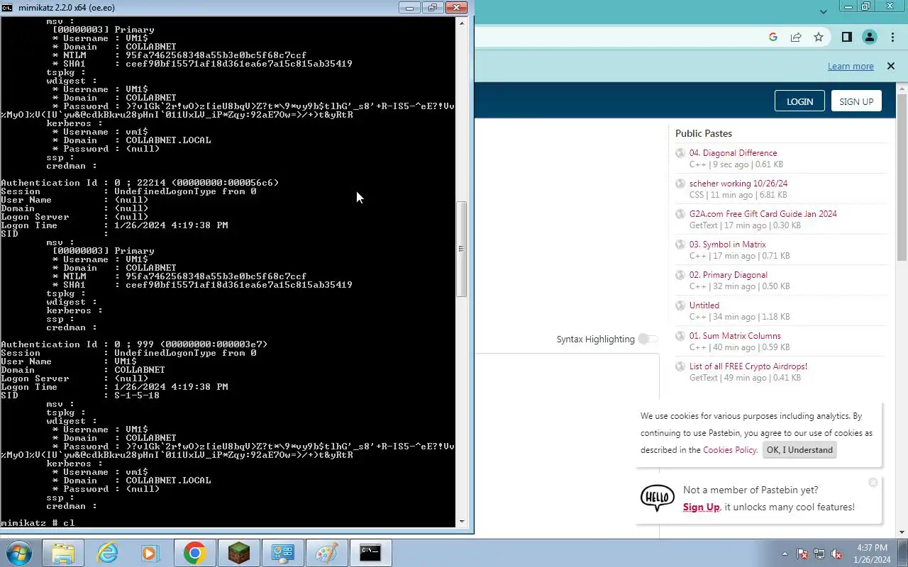The height and width of the screenshot is (567, 908).
Task: Close the Pastebin Hello sign-up popup
Action: pyautogui.click(x=873, y=482)
